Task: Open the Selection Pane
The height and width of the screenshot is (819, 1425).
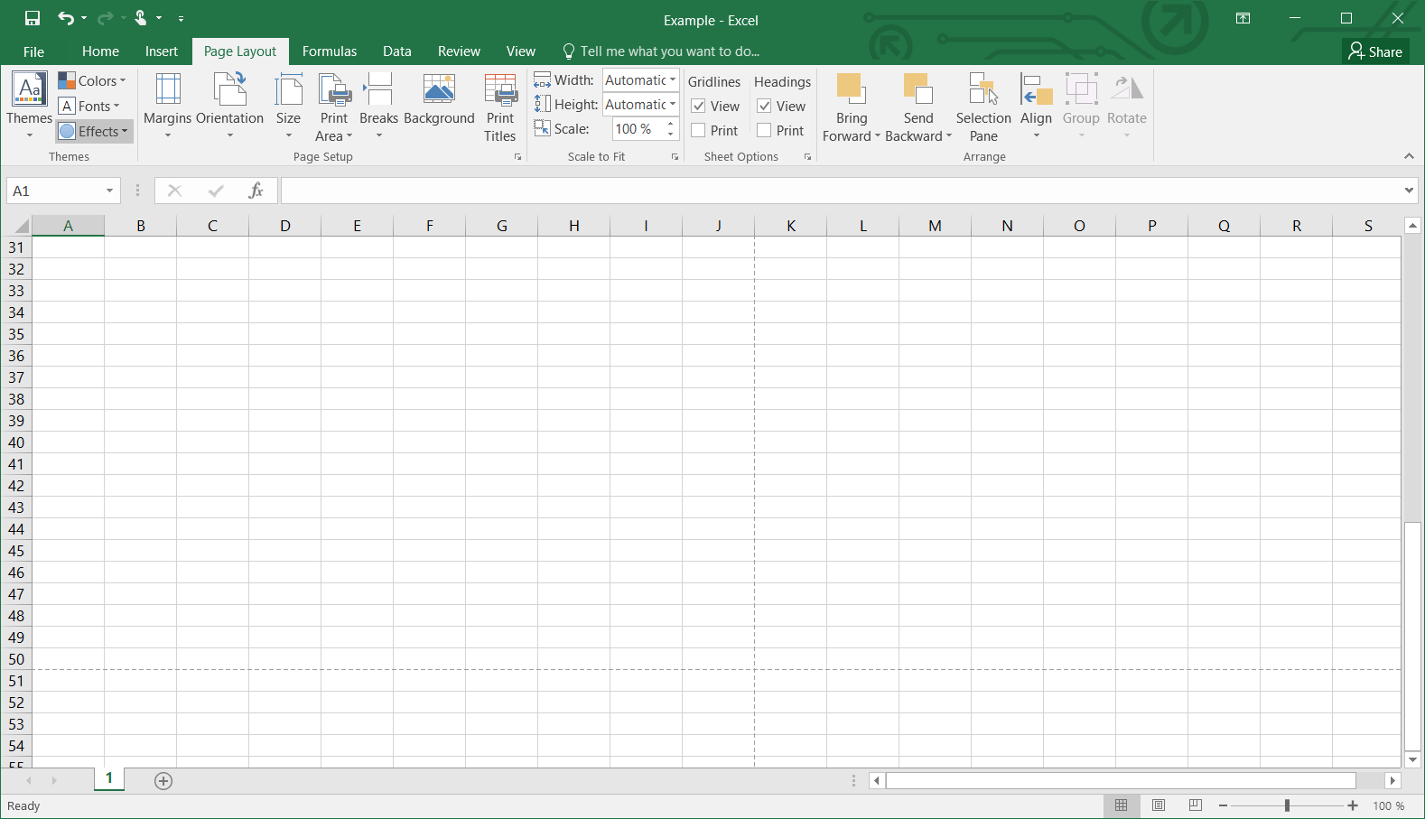Action: 983,107
